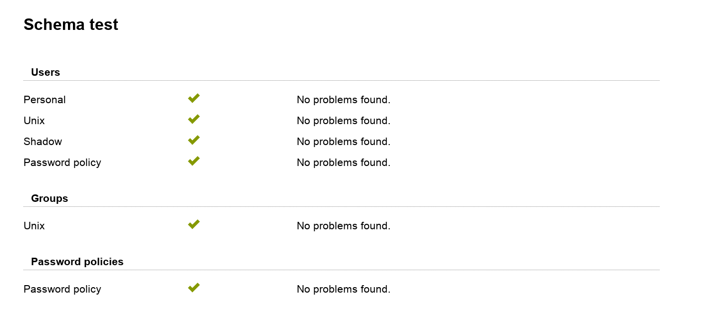Click the Password policies section header
This screenshot has width=704, height=326.
77,262
